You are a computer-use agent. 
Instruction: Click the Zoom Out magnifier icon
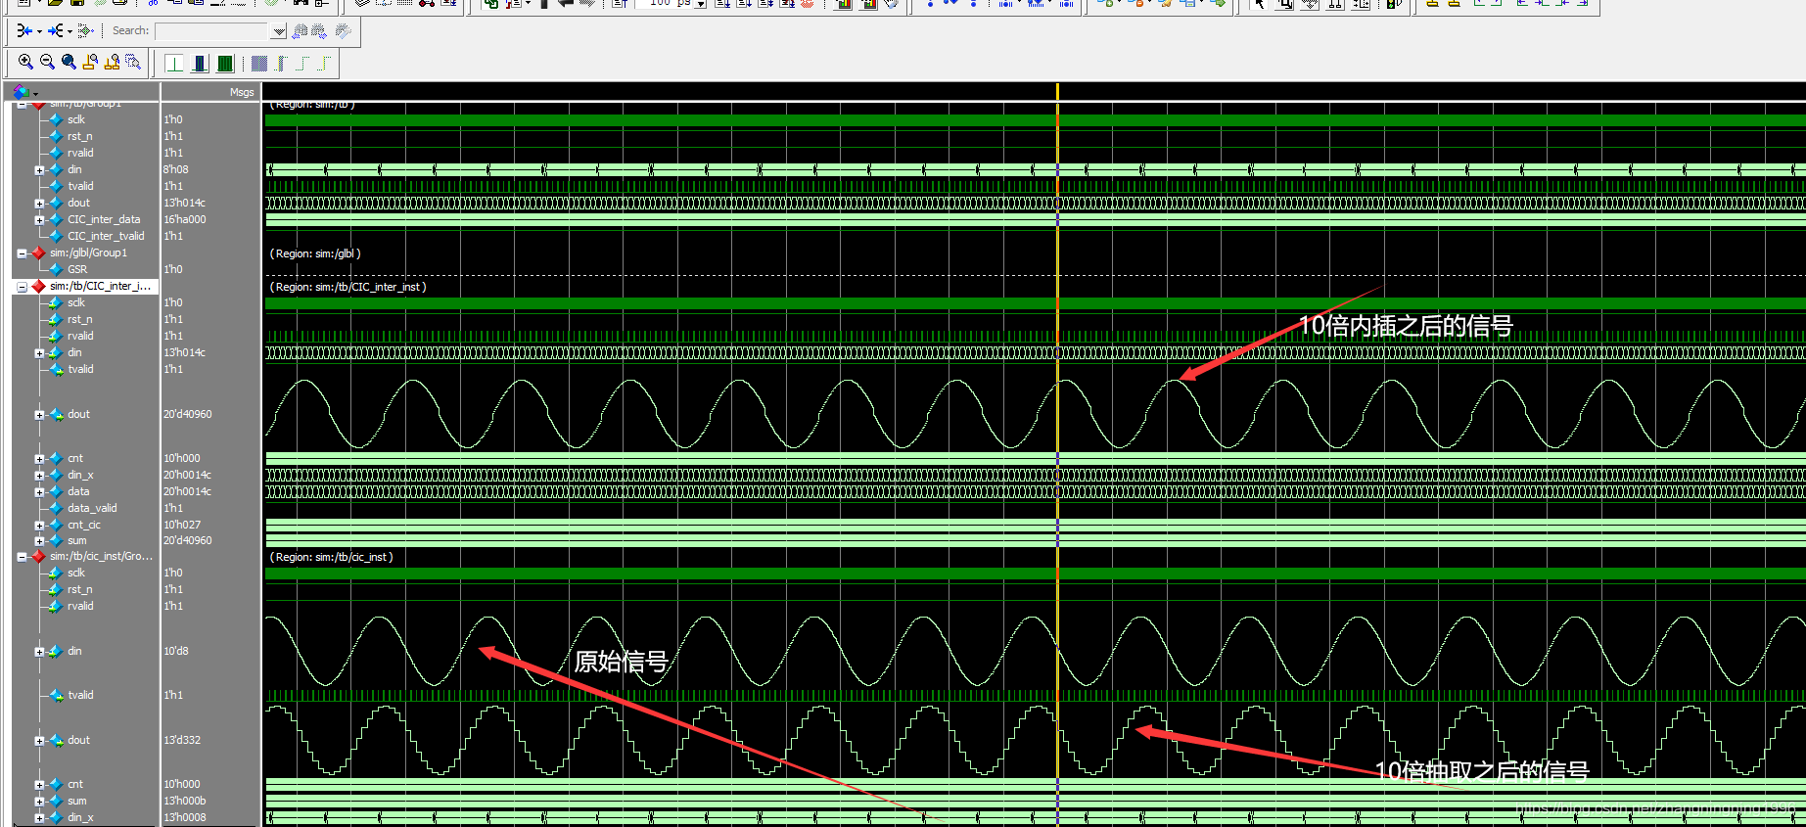[47, 62]
